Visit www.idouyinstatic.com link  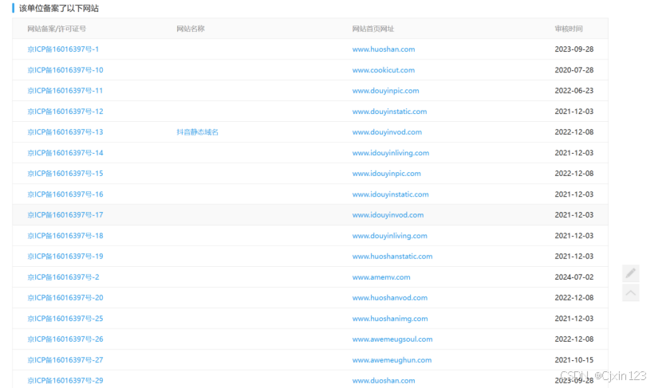point(391,194)
